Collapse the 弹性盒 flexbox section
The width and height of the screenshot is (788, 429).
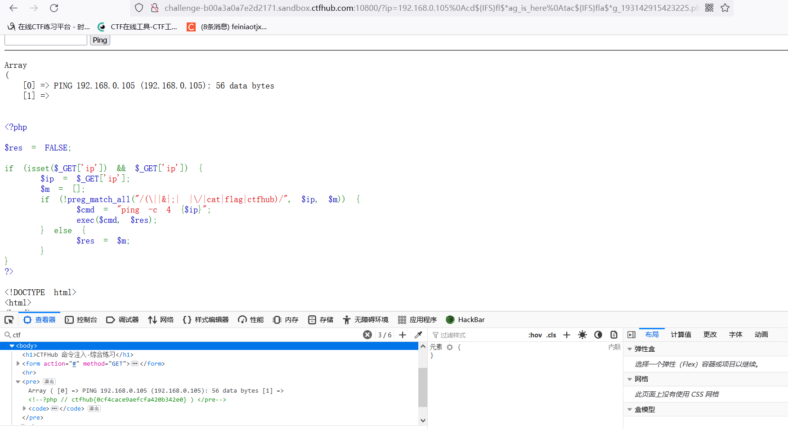630,349
